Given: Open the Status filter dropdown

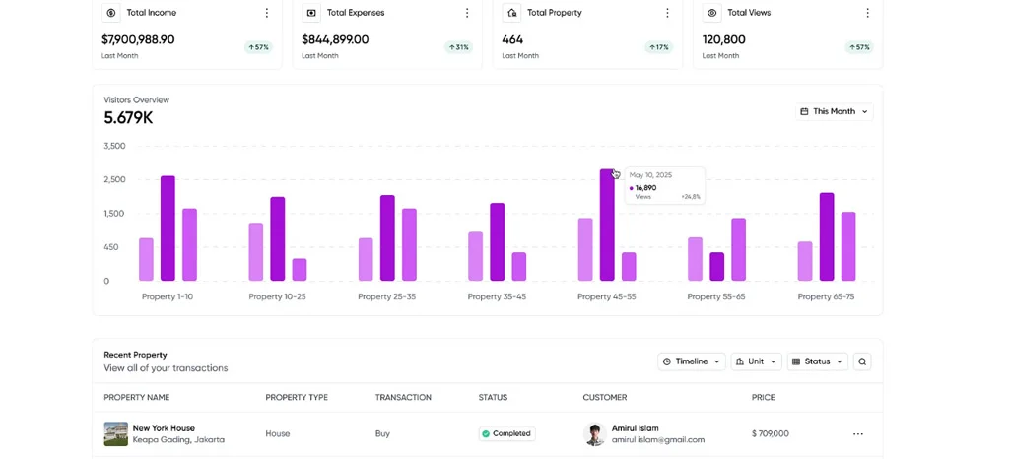Looking at the screenshot, I should (818, 361).
